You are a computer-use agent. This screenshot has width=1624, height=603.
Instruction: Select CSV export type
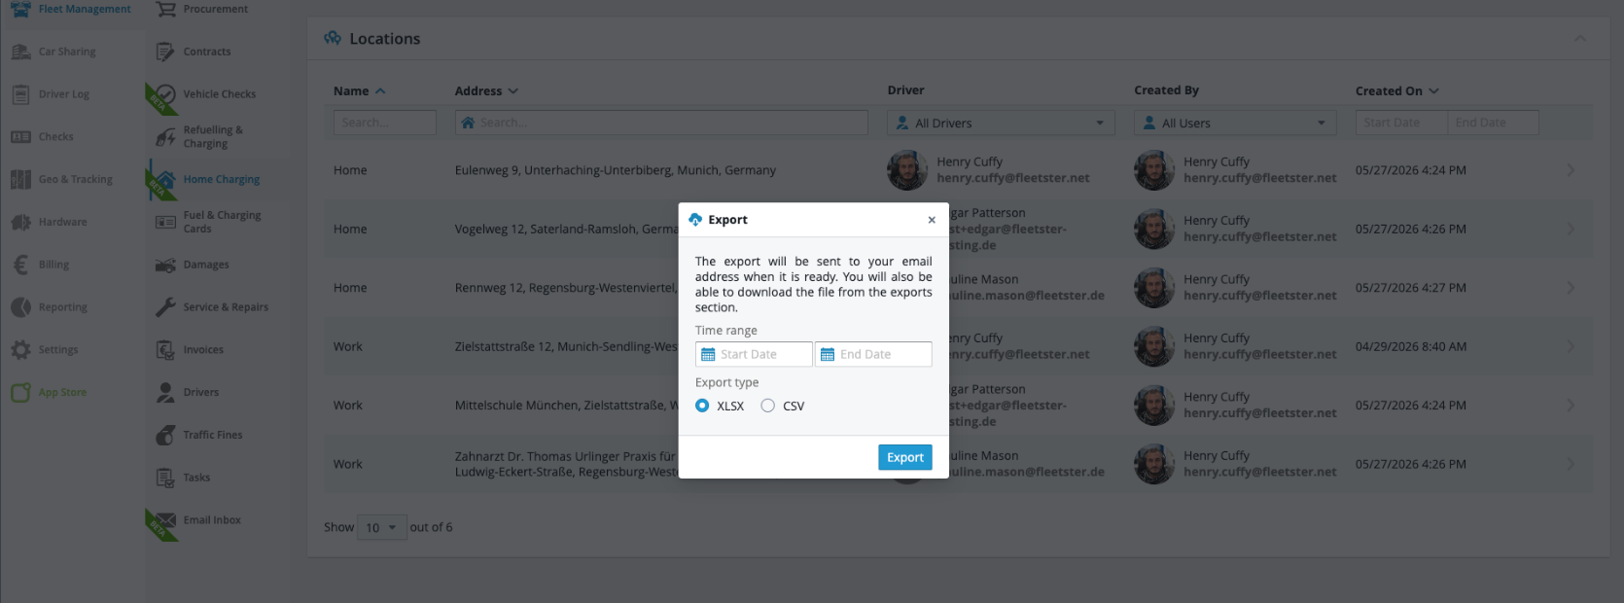(767, 406)
